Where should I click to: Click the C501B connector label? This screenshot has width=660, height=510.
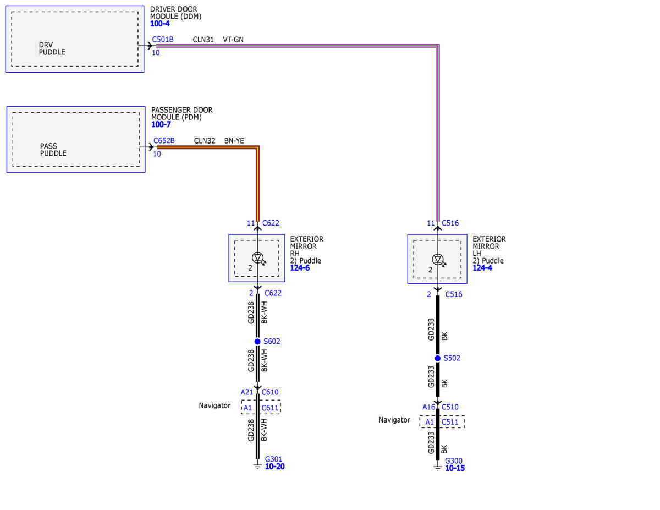(163, 40)
